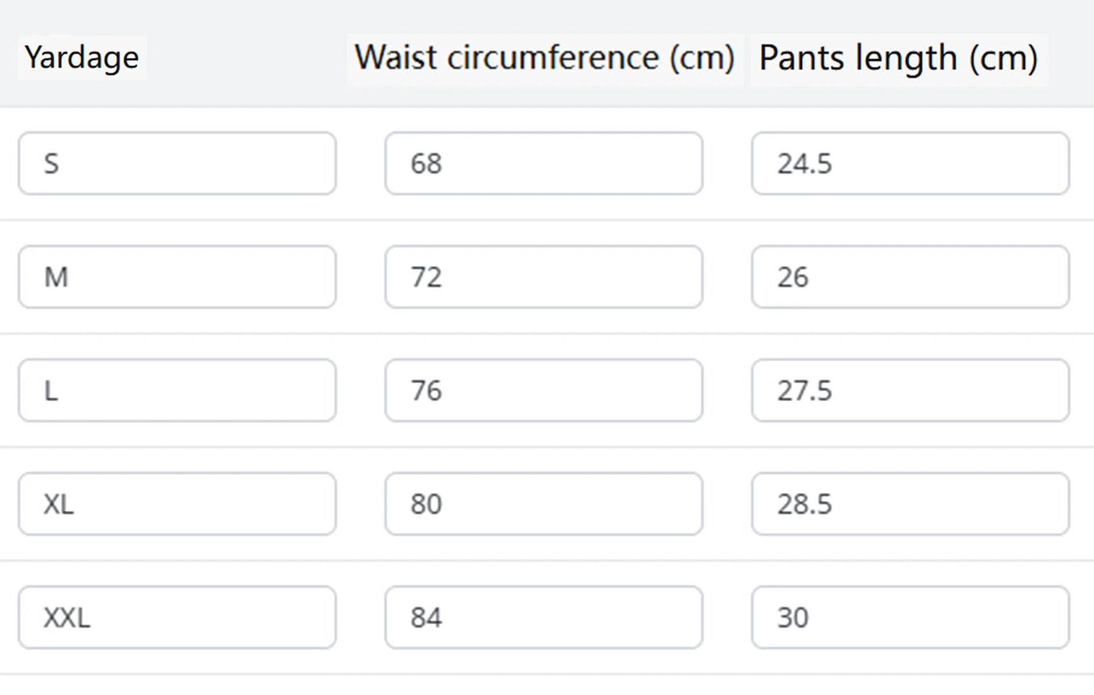Click the Pants length (cm) column header
This screenshot has height=695, width=1094.
tap(898, 58)
